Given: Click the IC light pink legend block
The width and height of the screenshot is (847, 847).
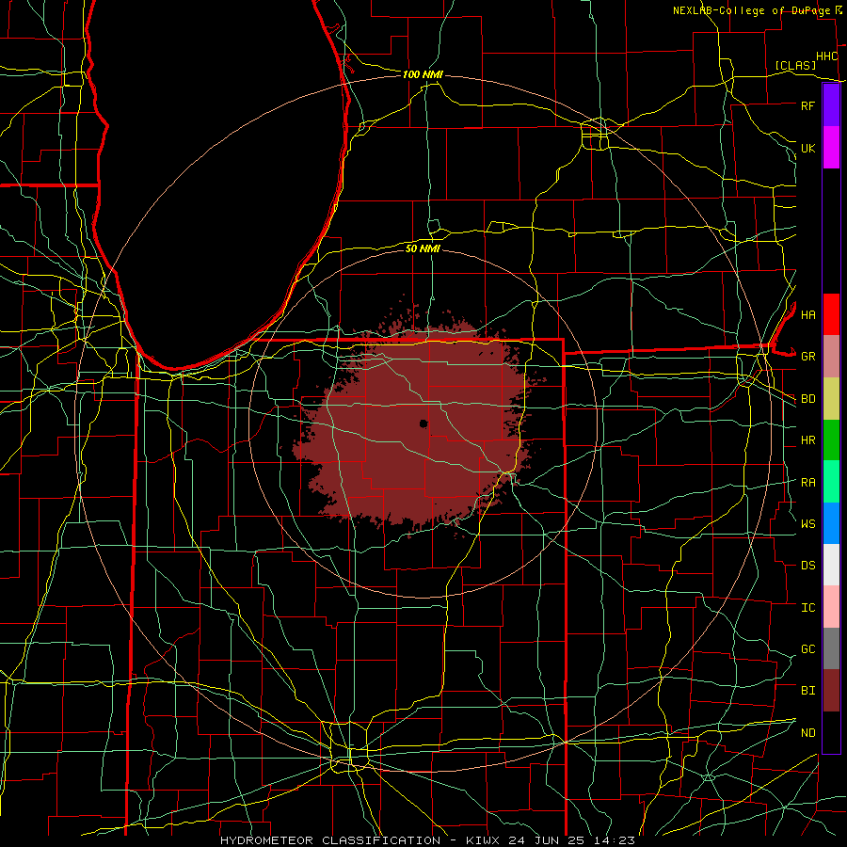Looking at the screenshot, I should click(831, 607).
